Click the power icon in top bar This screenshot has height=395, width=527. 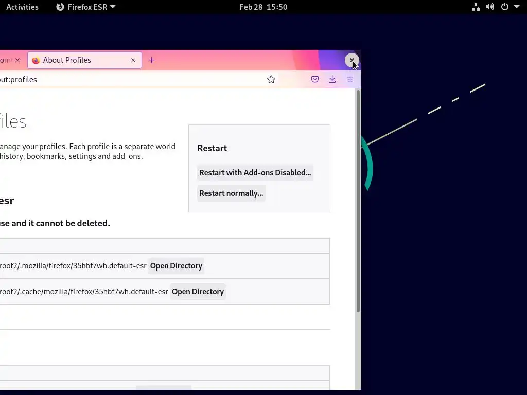505,7
